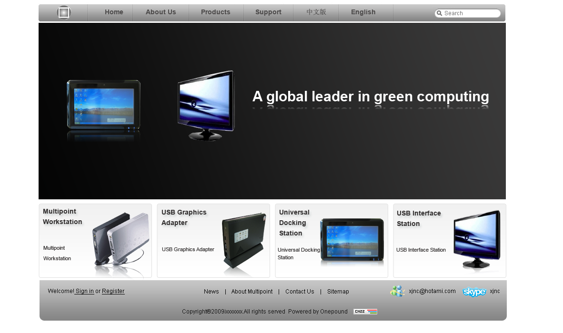
Task: Click the Register link
Action: point(113,291)
